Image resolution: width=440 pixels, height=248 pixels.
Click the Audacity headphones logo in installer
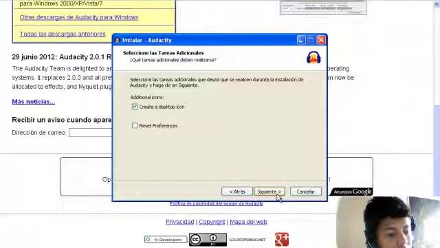coord(313,57)
